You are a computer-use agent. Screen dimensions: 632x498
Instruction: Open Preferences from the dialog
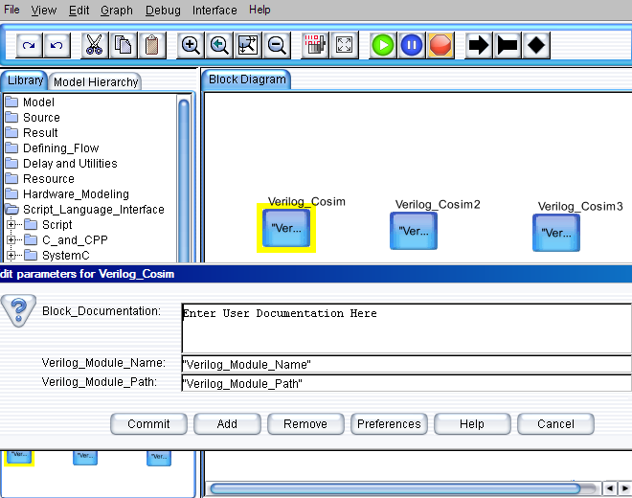(x=389, y=424)
